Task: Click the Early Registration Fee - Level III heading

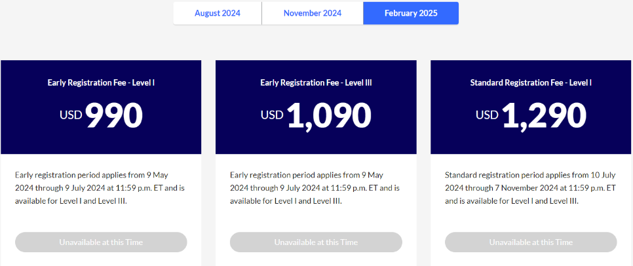Action: [x=316, y=83]
